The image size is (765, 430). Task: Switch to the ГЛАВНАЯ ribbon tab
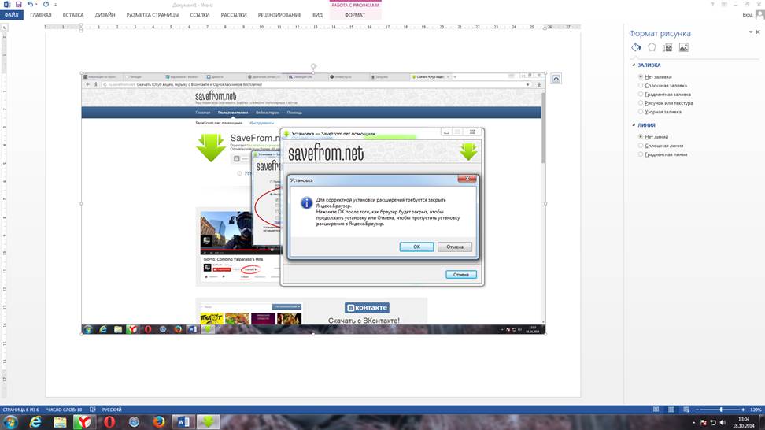tap(40, 15)
